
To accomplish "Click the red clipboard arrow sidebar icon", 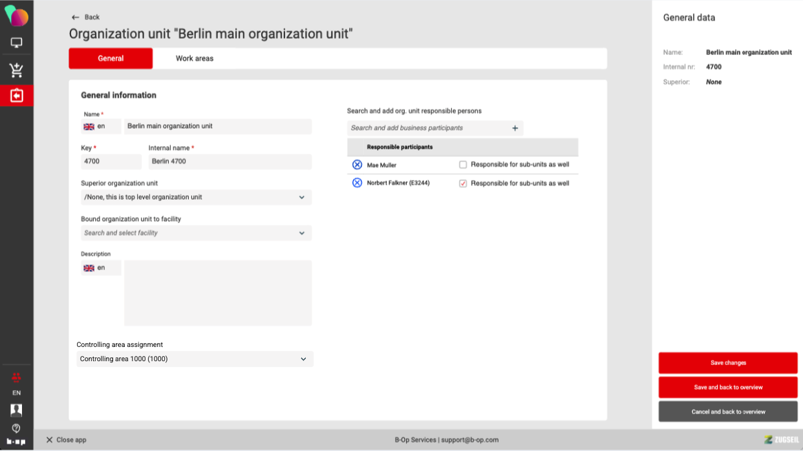I will pyautogui.click(x=16, y=96).
